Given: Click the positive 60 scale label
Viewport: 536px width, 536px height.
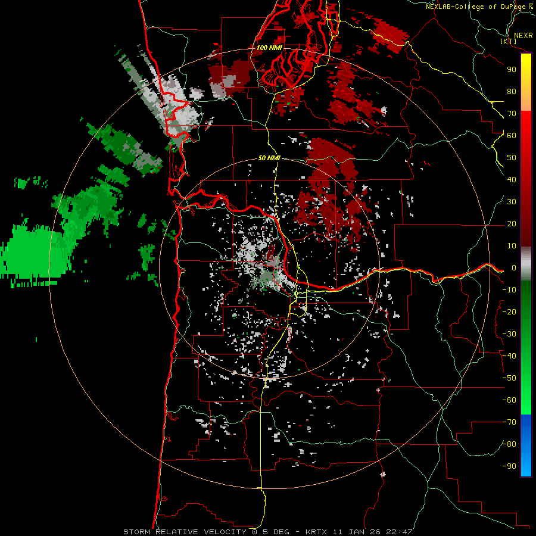Looking at the screenshot, I should click(512, 135).
